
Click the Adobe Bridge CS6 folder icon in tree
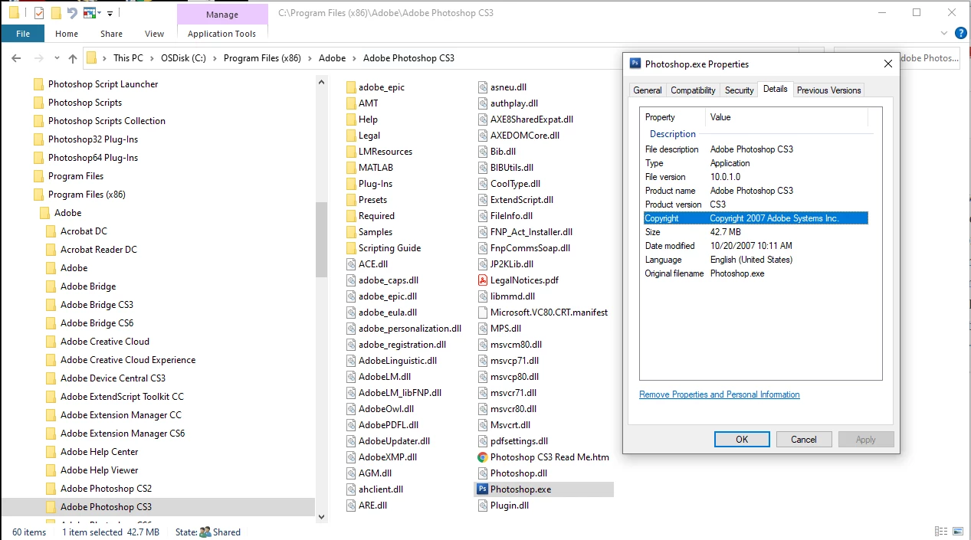click(x=51, y=322)
